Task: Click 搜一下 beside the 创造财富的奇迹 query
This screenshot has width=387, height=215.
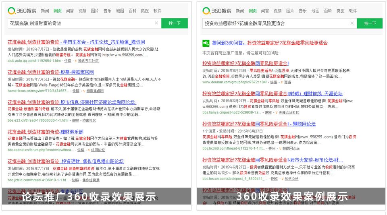Action: [x=175, y=23]
